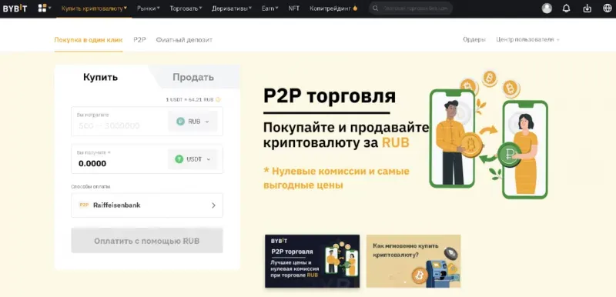The image size is (616, 297).
Task: Open the language globe icon
Action: point(608,8)
